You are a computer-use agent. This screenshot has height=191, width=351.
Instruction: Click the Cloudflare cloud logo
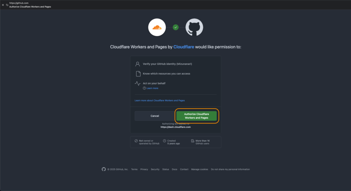pos(157,27)
